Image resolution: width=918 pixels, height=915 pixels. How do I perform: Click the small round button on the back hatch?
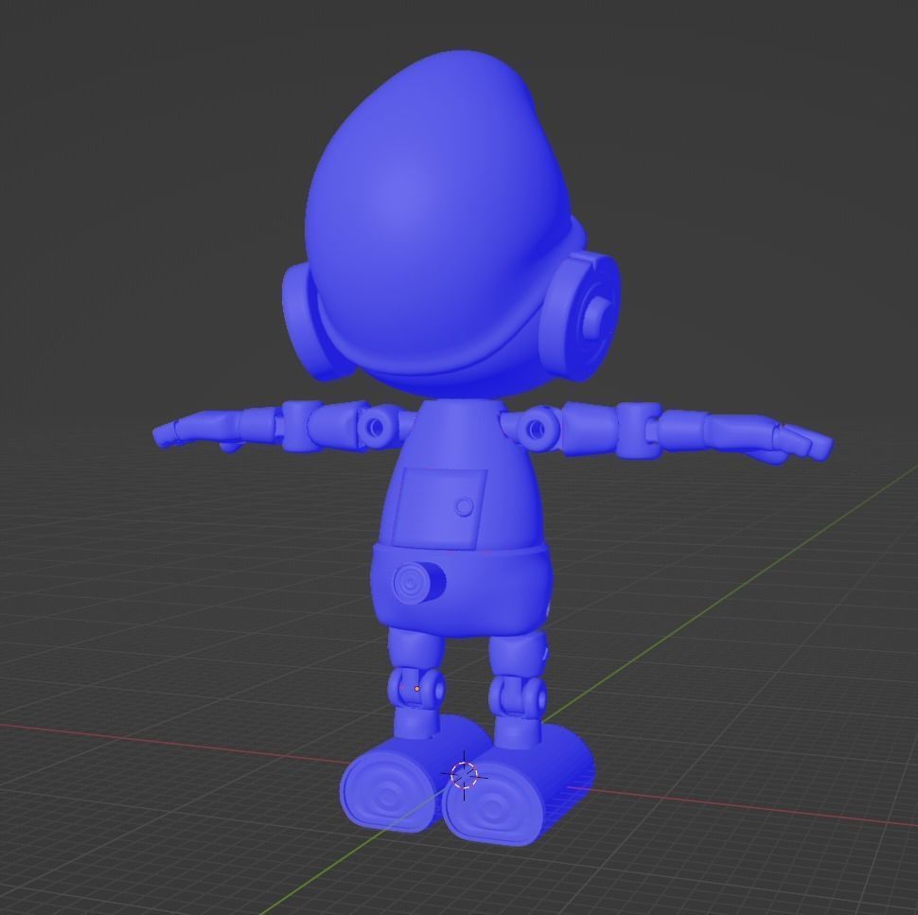coord(465,506)
